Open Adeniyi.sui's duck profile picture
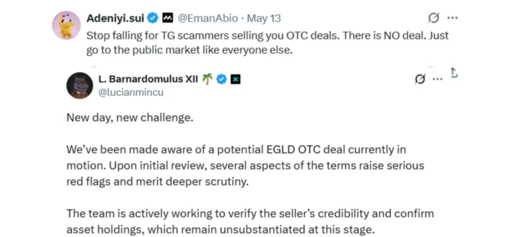Image resolution: width=509 pixels, height=237 pixels. tap(66, 25)
